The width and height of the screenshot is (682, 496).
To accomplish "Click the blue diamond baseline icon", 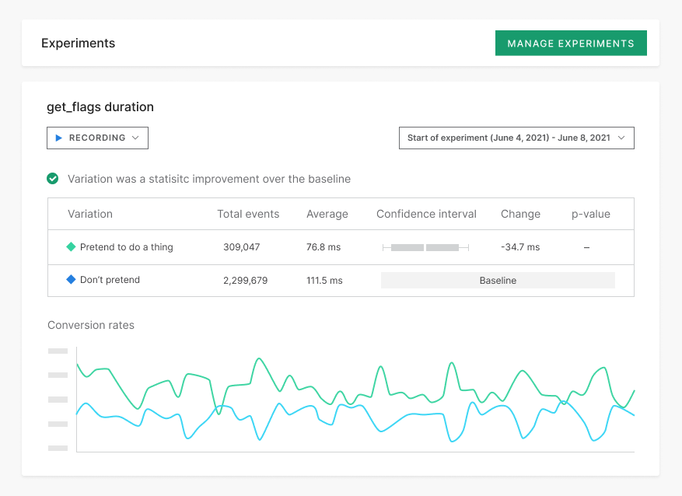I will point(71,280).
